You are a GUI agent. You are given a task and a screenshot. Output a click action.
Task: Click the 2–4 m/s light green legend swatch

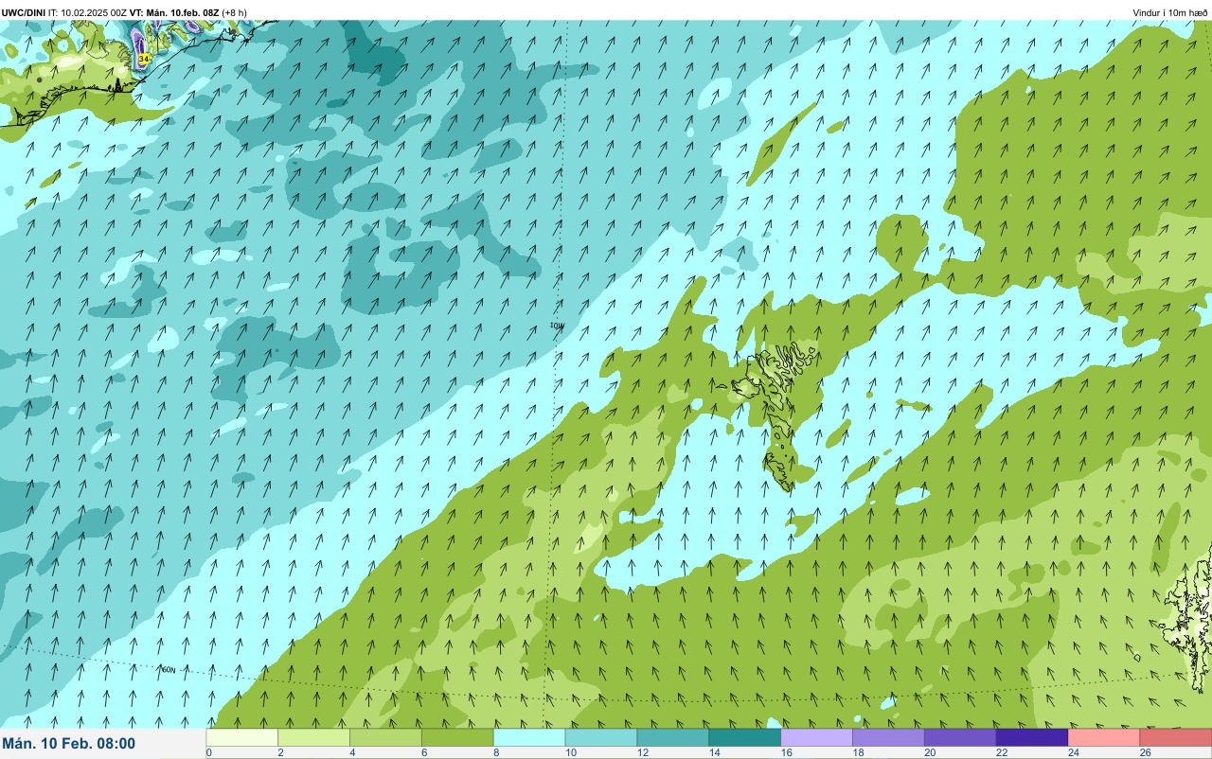click(x=314, y=738)
